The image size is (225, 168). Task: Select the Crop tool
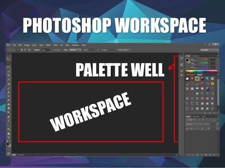point(8,75)
